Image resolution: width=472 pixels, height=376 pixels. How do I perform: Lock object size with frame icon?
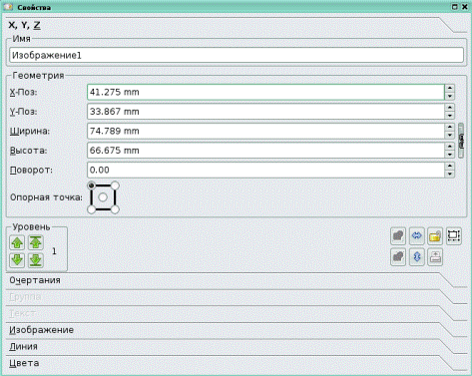click(x=454, y=236)
